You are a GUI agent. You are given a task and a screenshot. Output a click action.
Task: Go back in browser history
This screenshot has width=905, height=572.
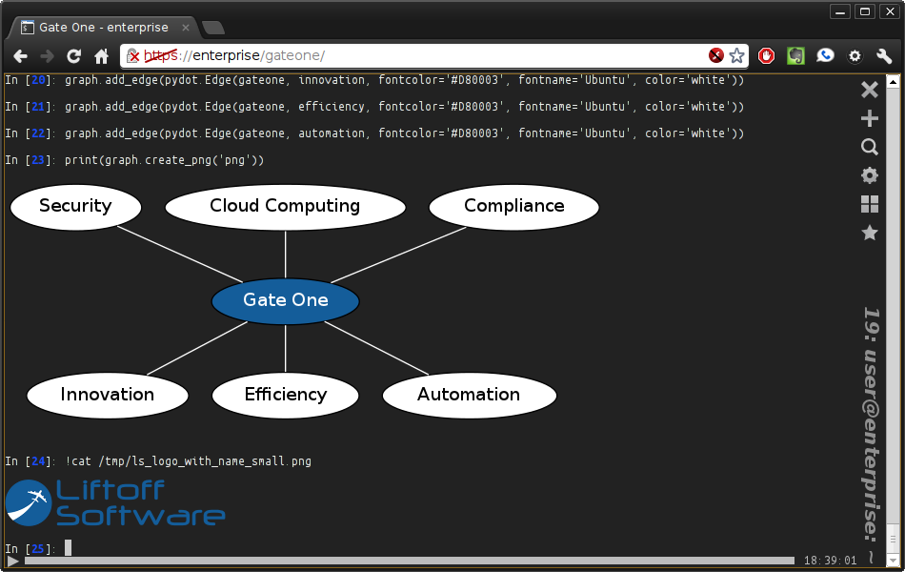click(x=20, y=56)
